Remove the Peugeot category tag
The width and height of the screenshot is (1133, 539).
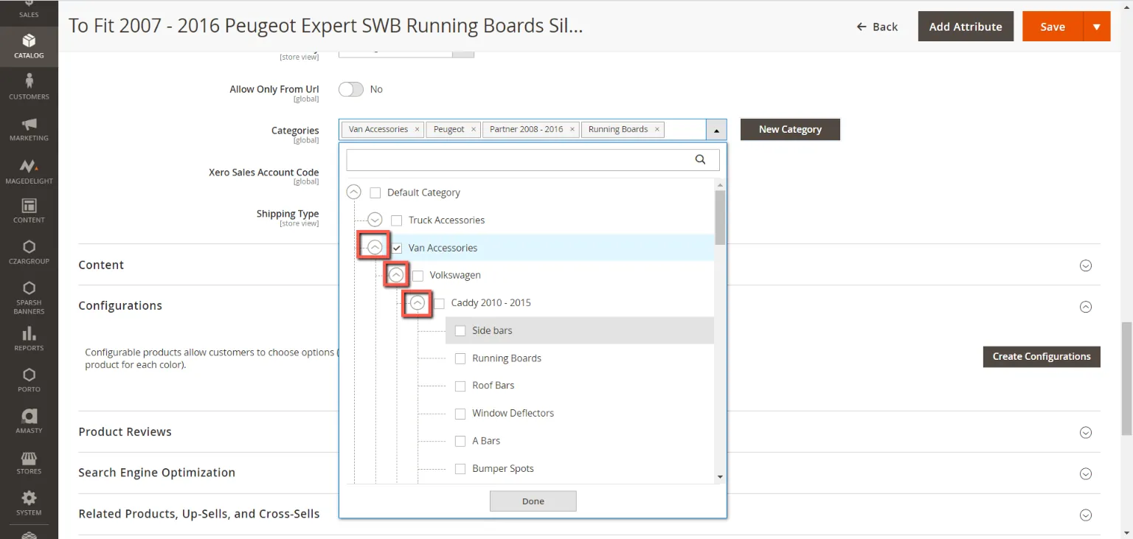point(474,129)
